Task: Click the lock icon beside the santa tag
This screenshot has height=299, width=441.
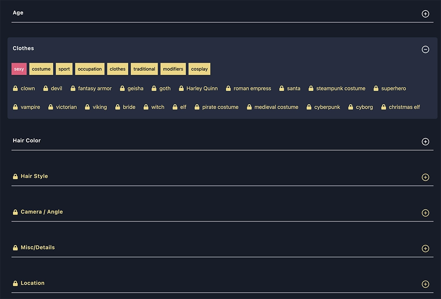Action: tap(281, 88)
